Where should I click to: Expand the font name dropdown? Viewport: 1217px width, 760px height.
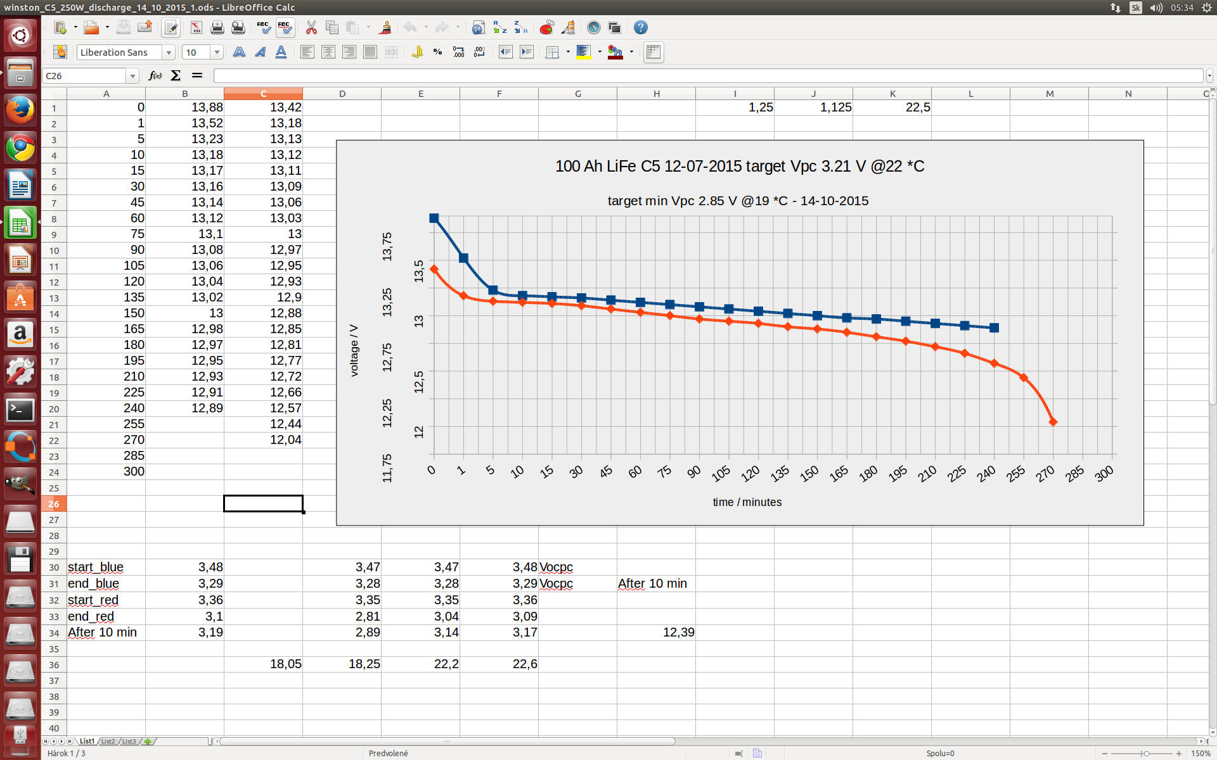click(169, 53)
